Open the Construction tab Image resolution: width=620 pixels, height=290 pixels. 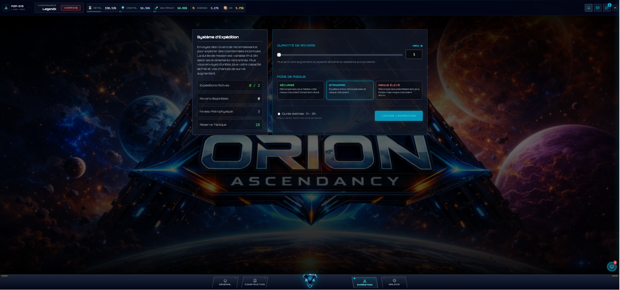[254, 282]
